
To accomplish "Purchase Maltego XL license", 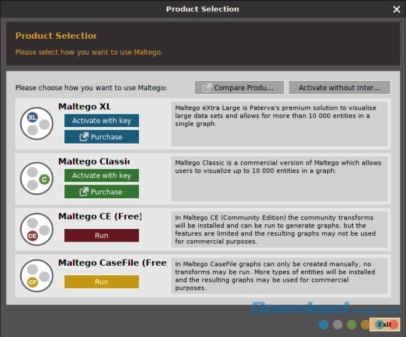I will [102, 137].
